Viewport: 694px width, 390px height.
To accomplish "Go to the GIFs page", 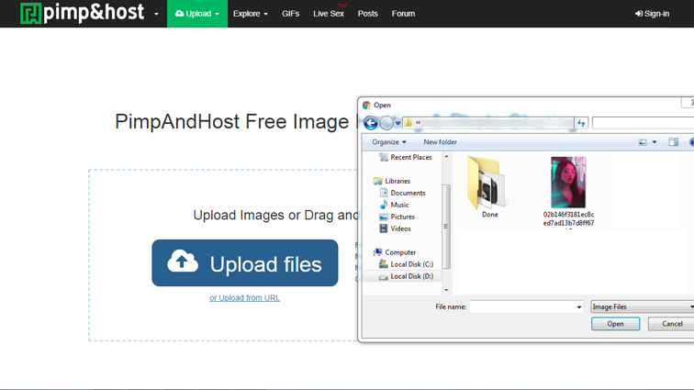I will click(x=290, y=14).
